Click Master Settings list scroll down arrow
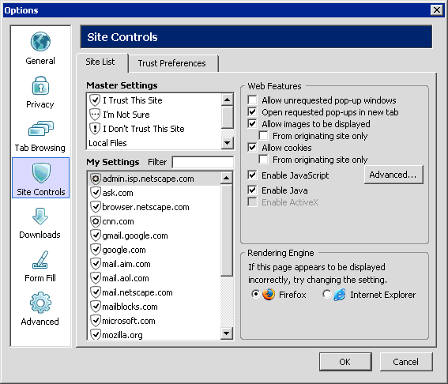 click(228, 143)
